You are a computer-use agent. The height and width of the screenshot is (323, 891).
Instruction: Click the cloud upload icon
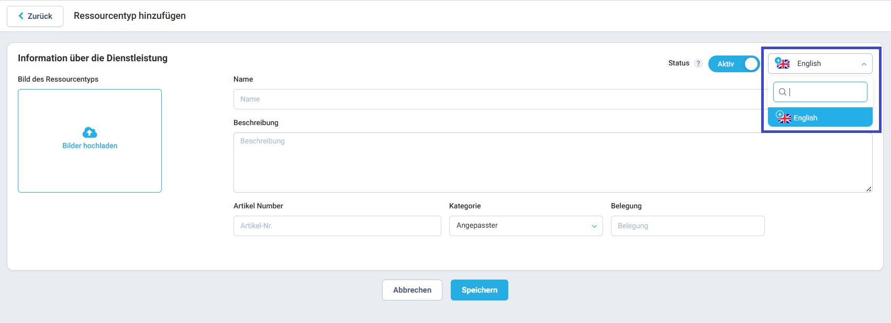coord(90,132)
